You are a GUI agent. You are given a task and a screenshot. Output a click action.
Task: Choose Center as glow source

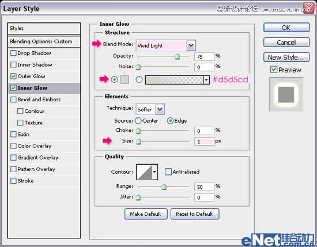tap(138, 121)
